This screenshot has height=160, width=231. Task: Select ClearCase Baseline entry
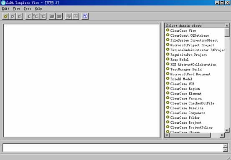187,108
